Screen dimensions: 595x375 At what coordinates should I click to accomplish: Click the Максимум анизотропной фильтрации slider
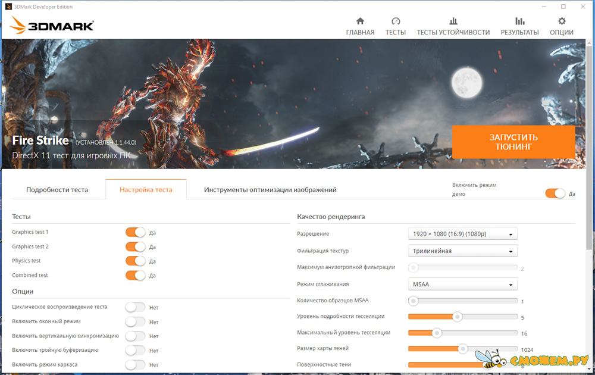[x=462, y=268]
